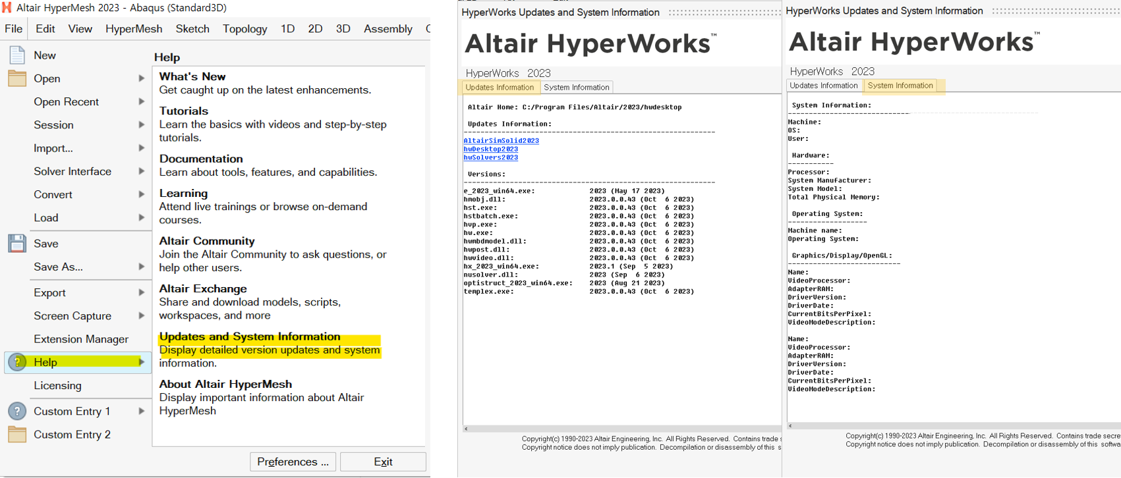Open the Topology menu

[x=244, y=29]
